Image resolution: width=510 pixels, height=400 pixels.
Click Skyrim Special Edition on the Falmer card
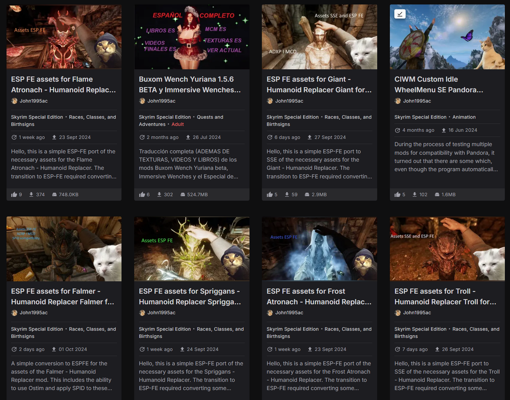click(x=37, y=329)
